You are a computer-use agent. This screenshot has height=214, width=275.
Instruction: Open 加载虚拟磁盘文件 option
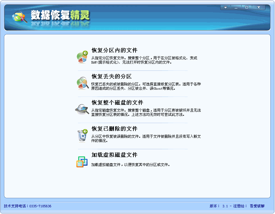[x=115, y=155]
